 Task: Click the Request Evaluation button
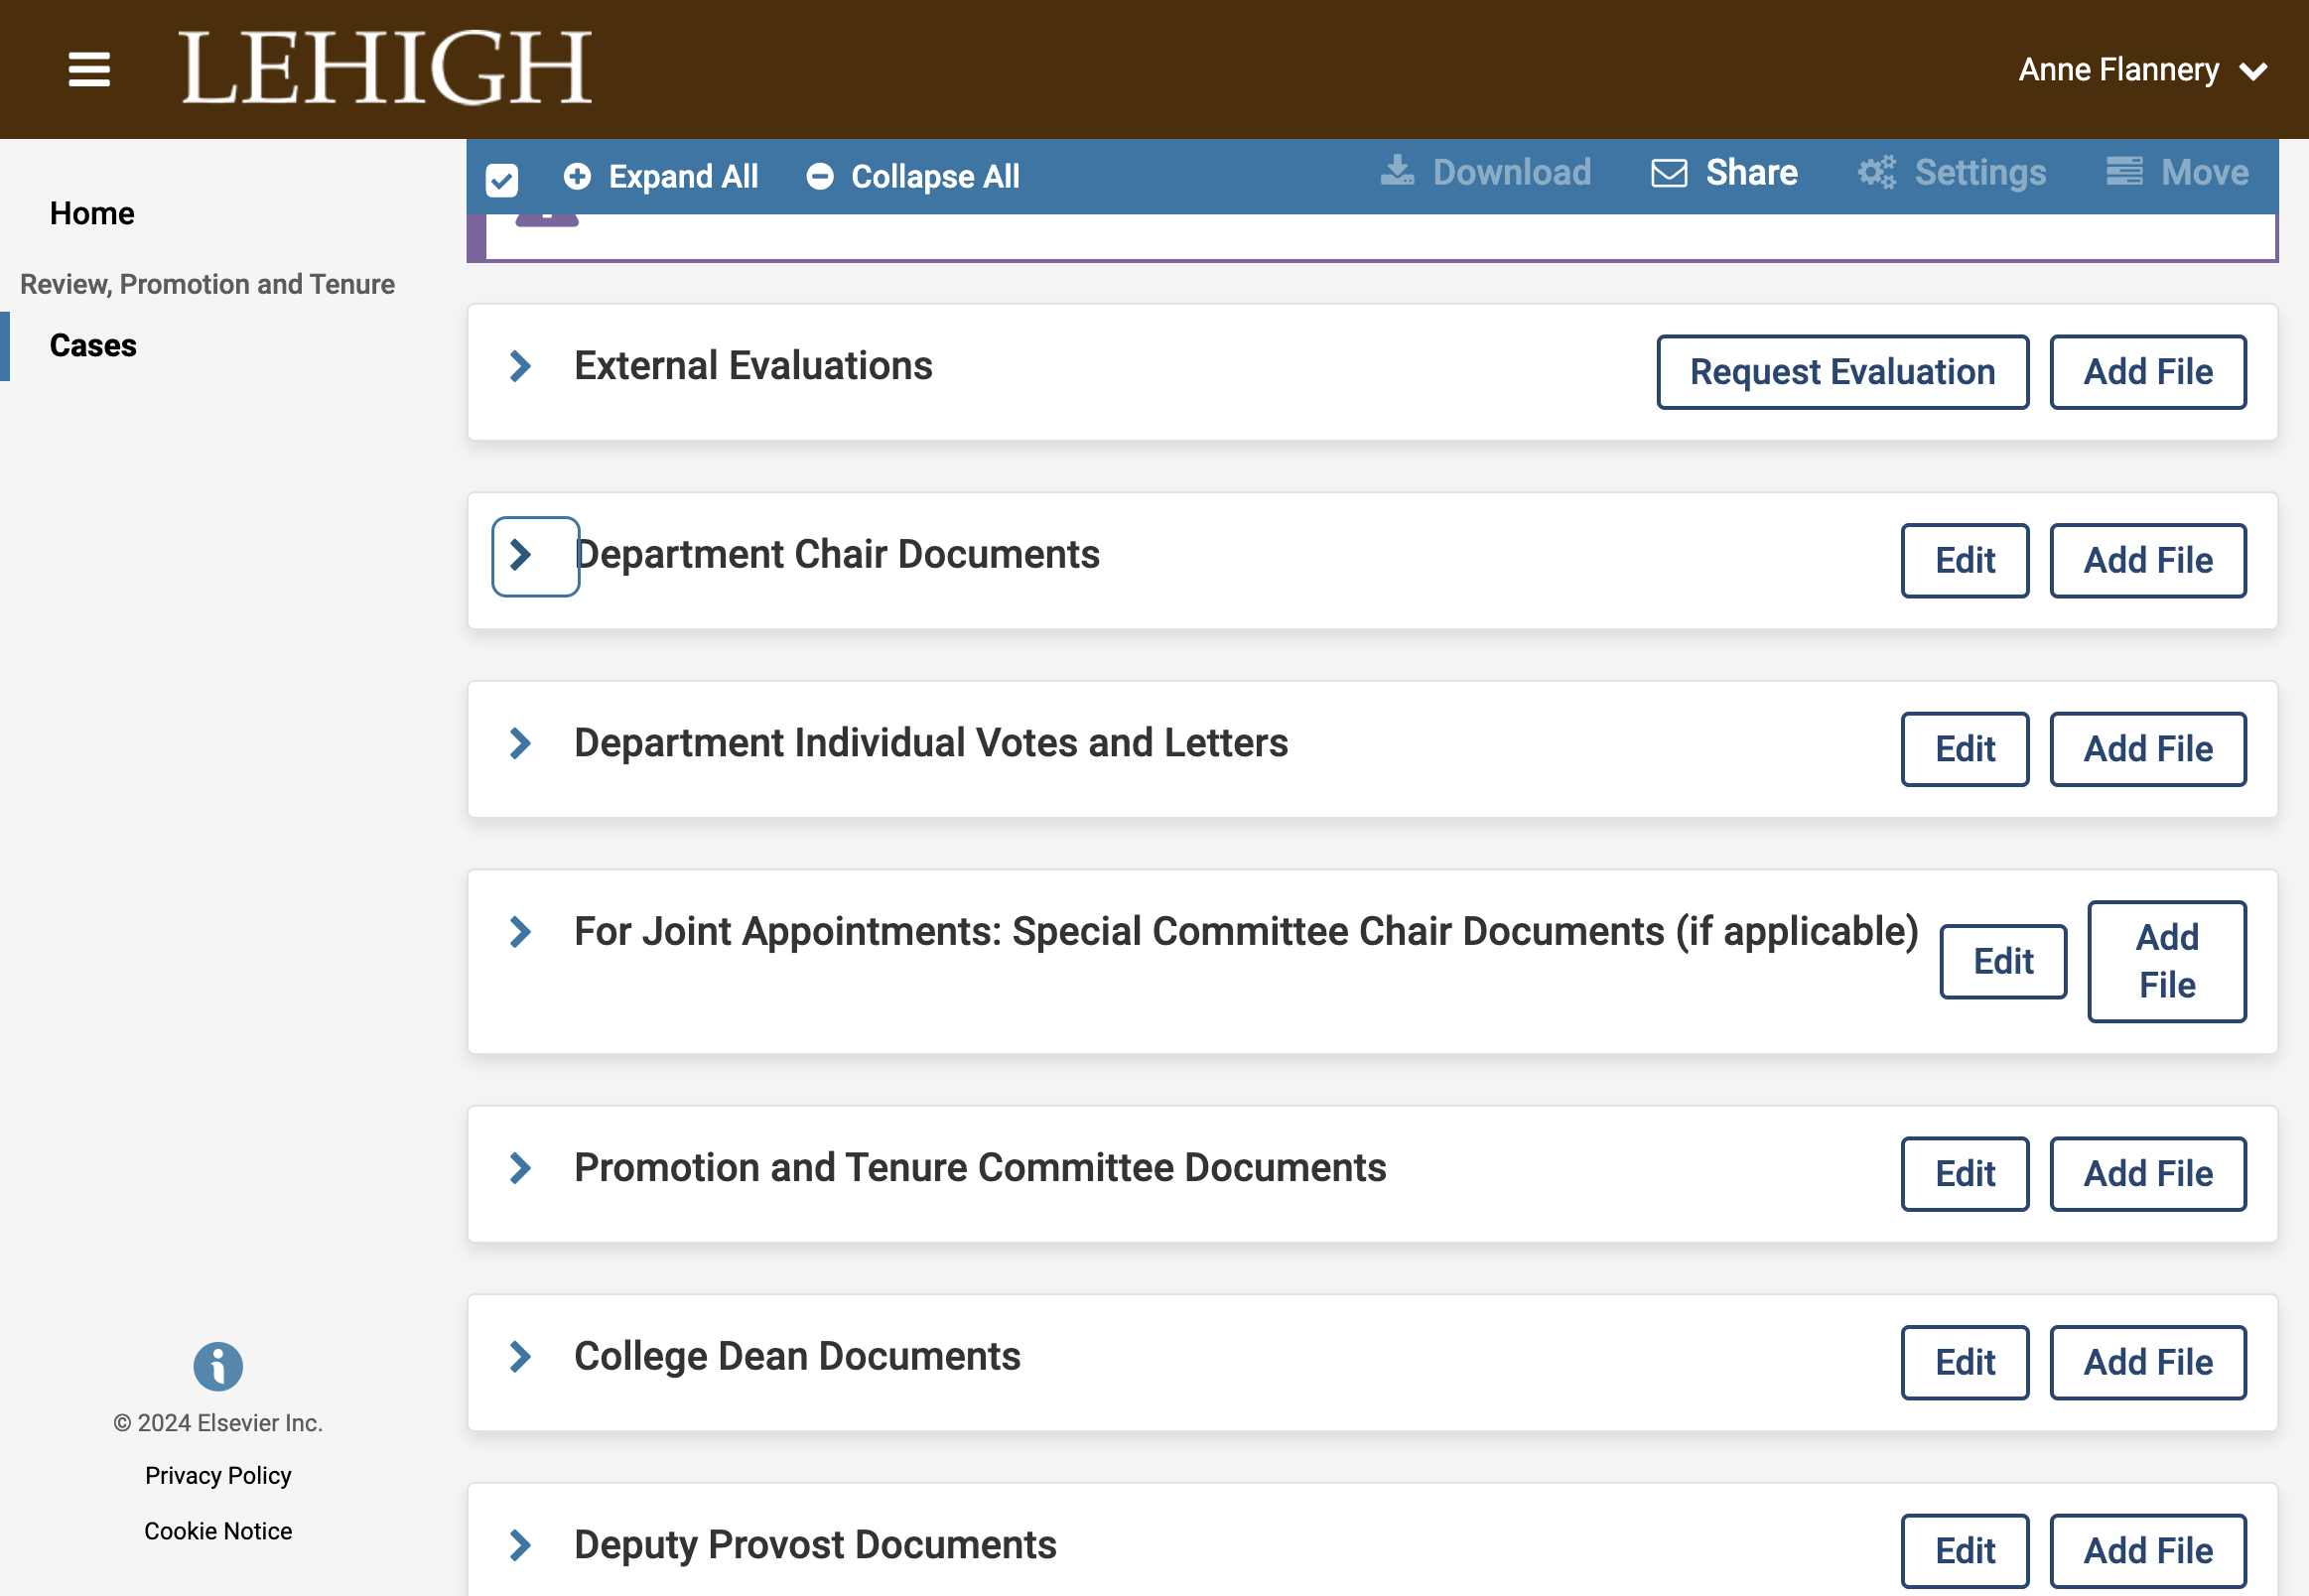tap(1842, 372)
